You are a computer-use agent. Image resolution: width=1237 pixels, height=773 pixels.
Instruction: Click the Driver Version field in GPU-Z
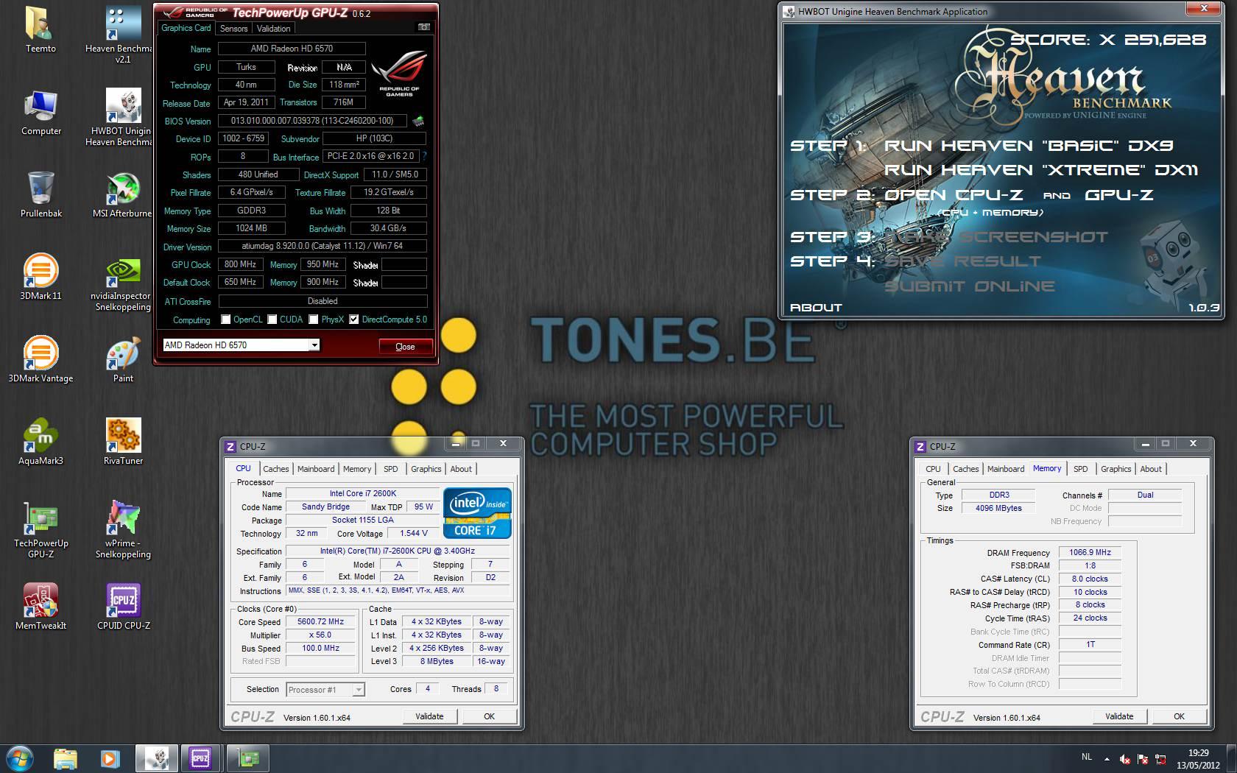click(x=323, y=246)
